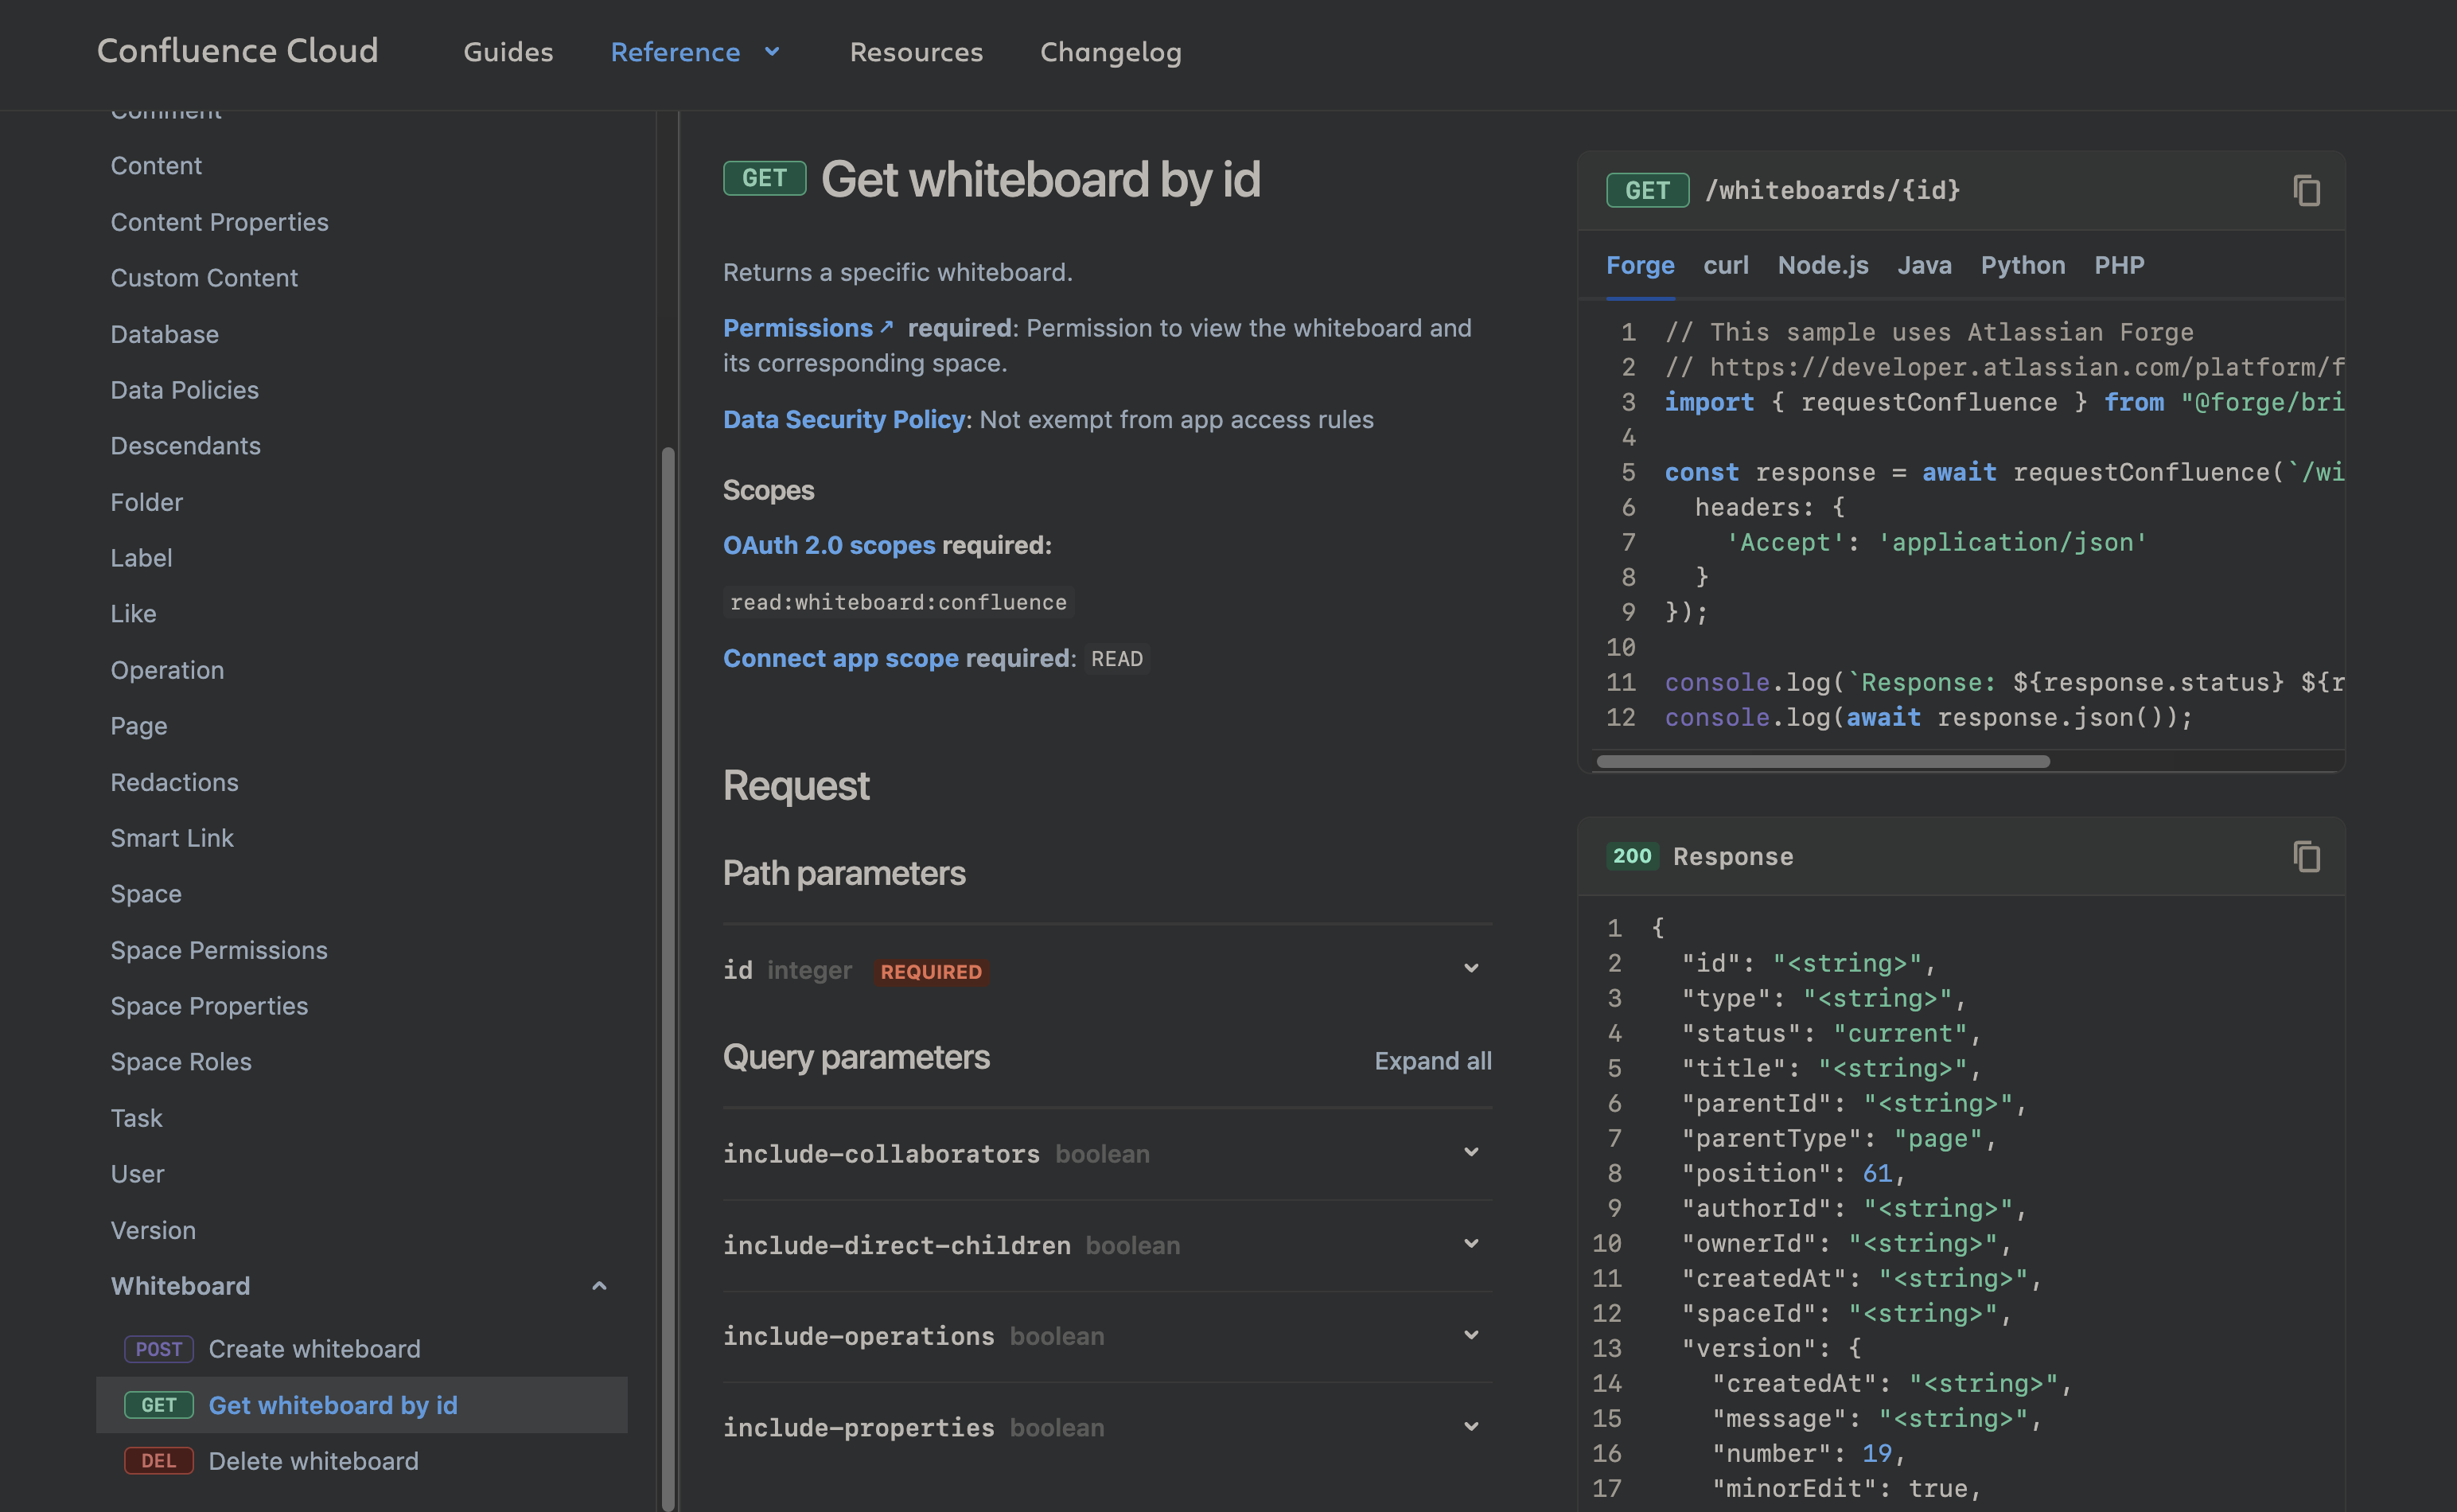Expand include-collaborators parameter details

coord(1470,1152)
